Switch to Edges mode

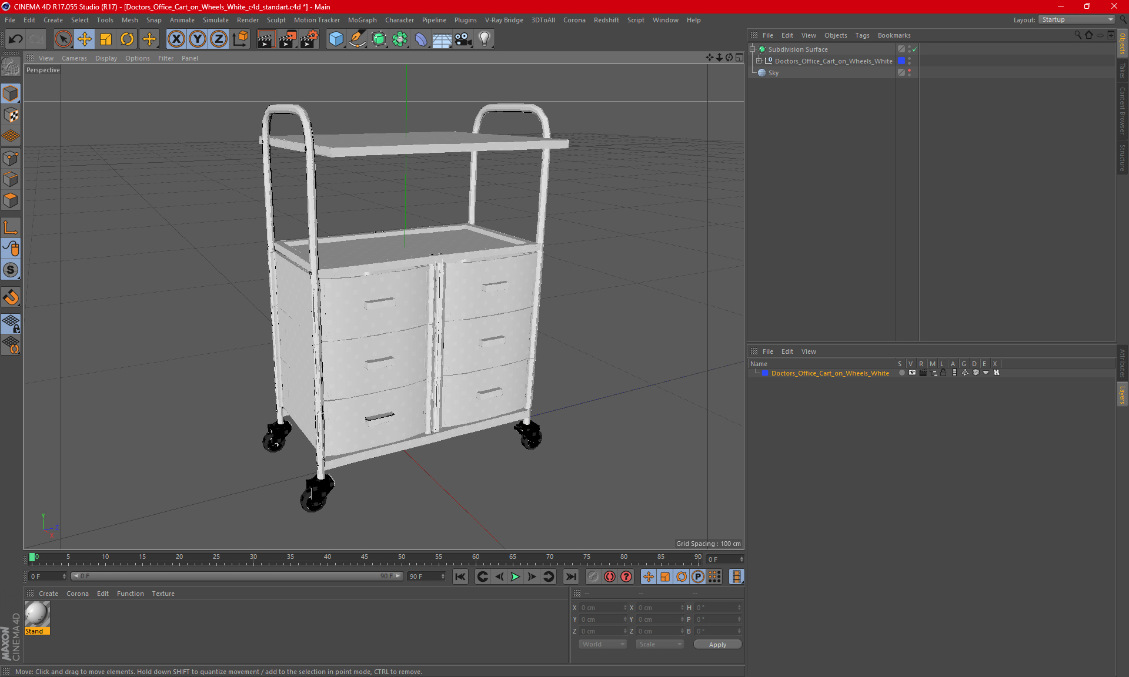click(11, 179)
